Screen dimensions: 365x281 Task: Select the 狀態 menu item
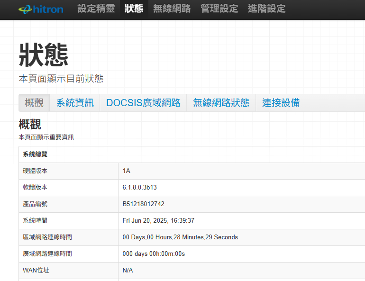pos(134,9)
